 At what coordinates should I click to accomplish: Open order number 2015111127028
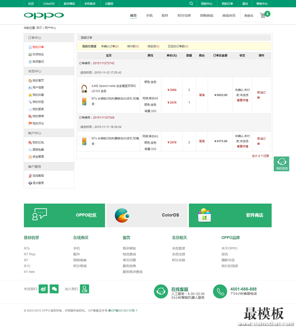[x=104, y=118]
